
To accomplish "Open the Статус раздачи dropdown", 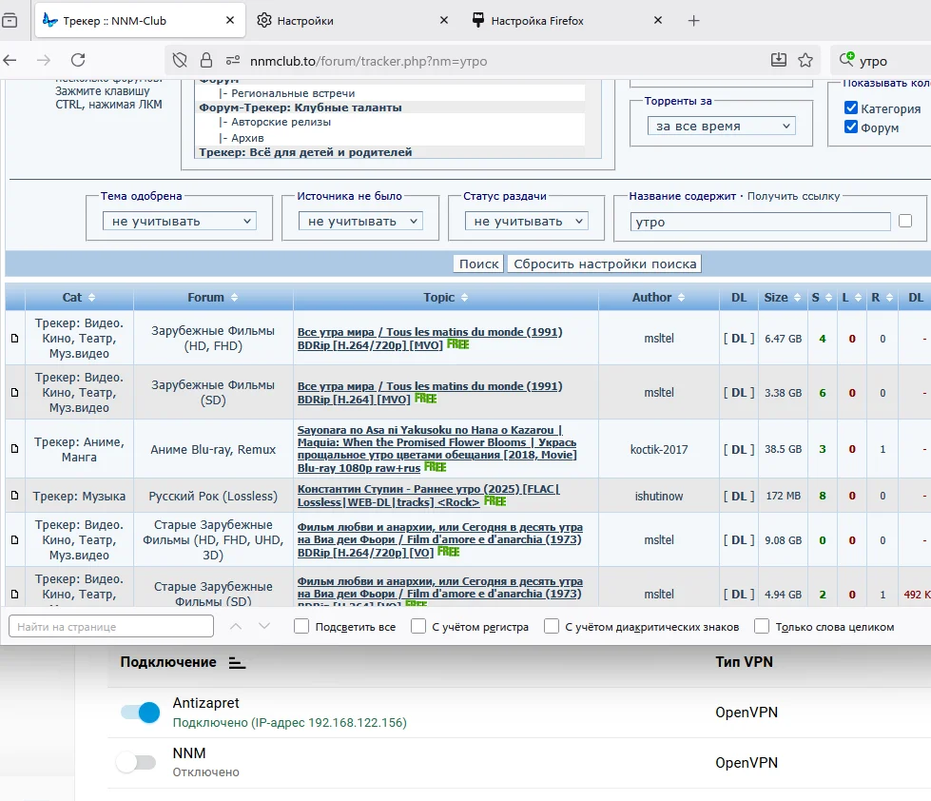I will coord(526,221).
